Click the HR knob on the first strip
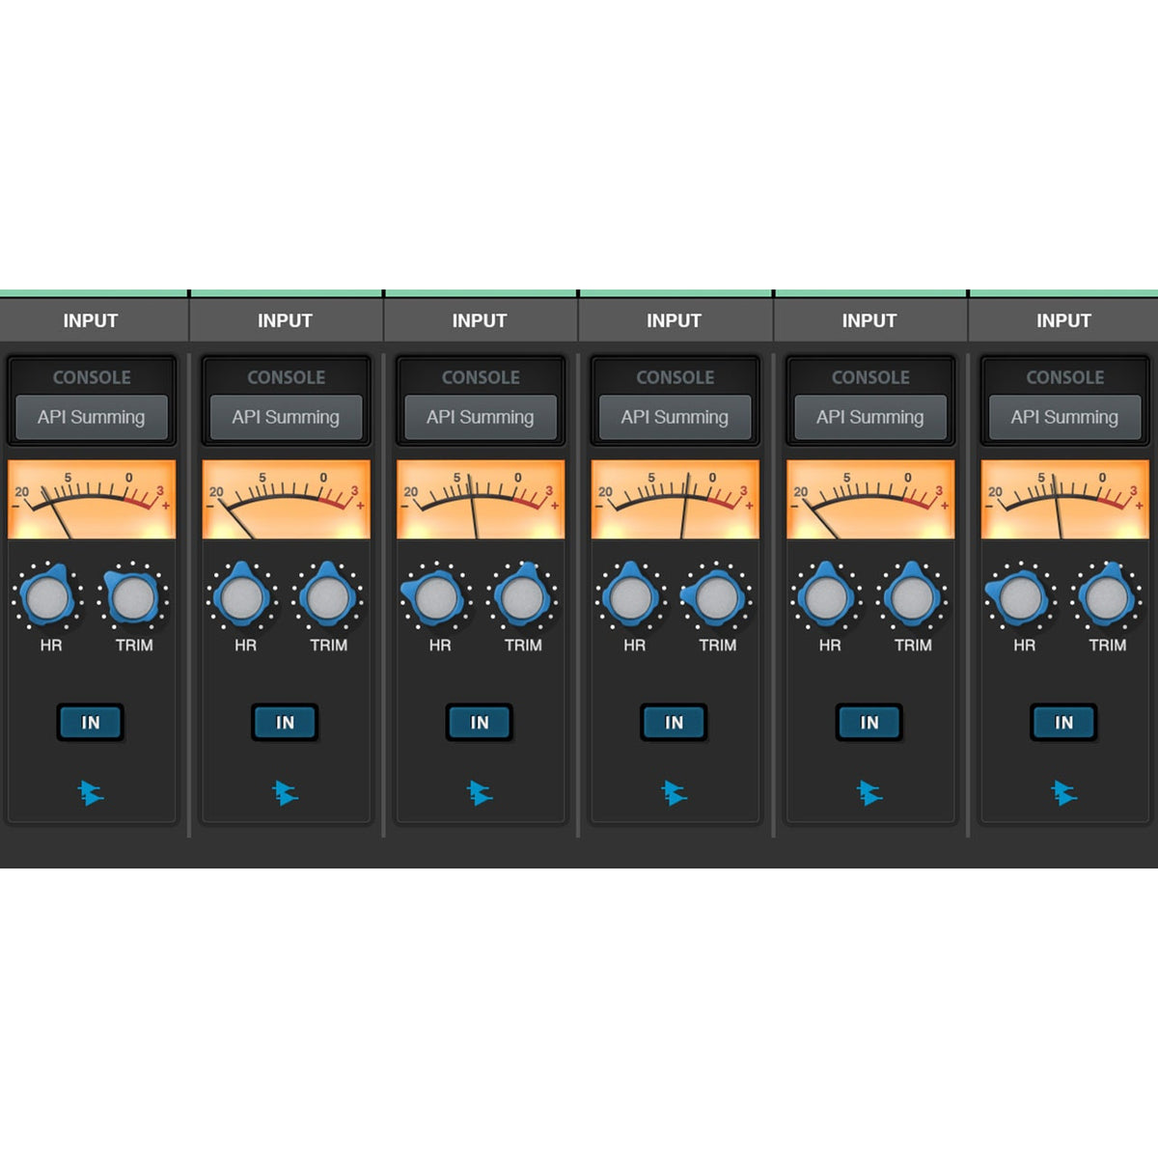The height and width of the screenshot is (1158, 1158). (x=47, y=597)
